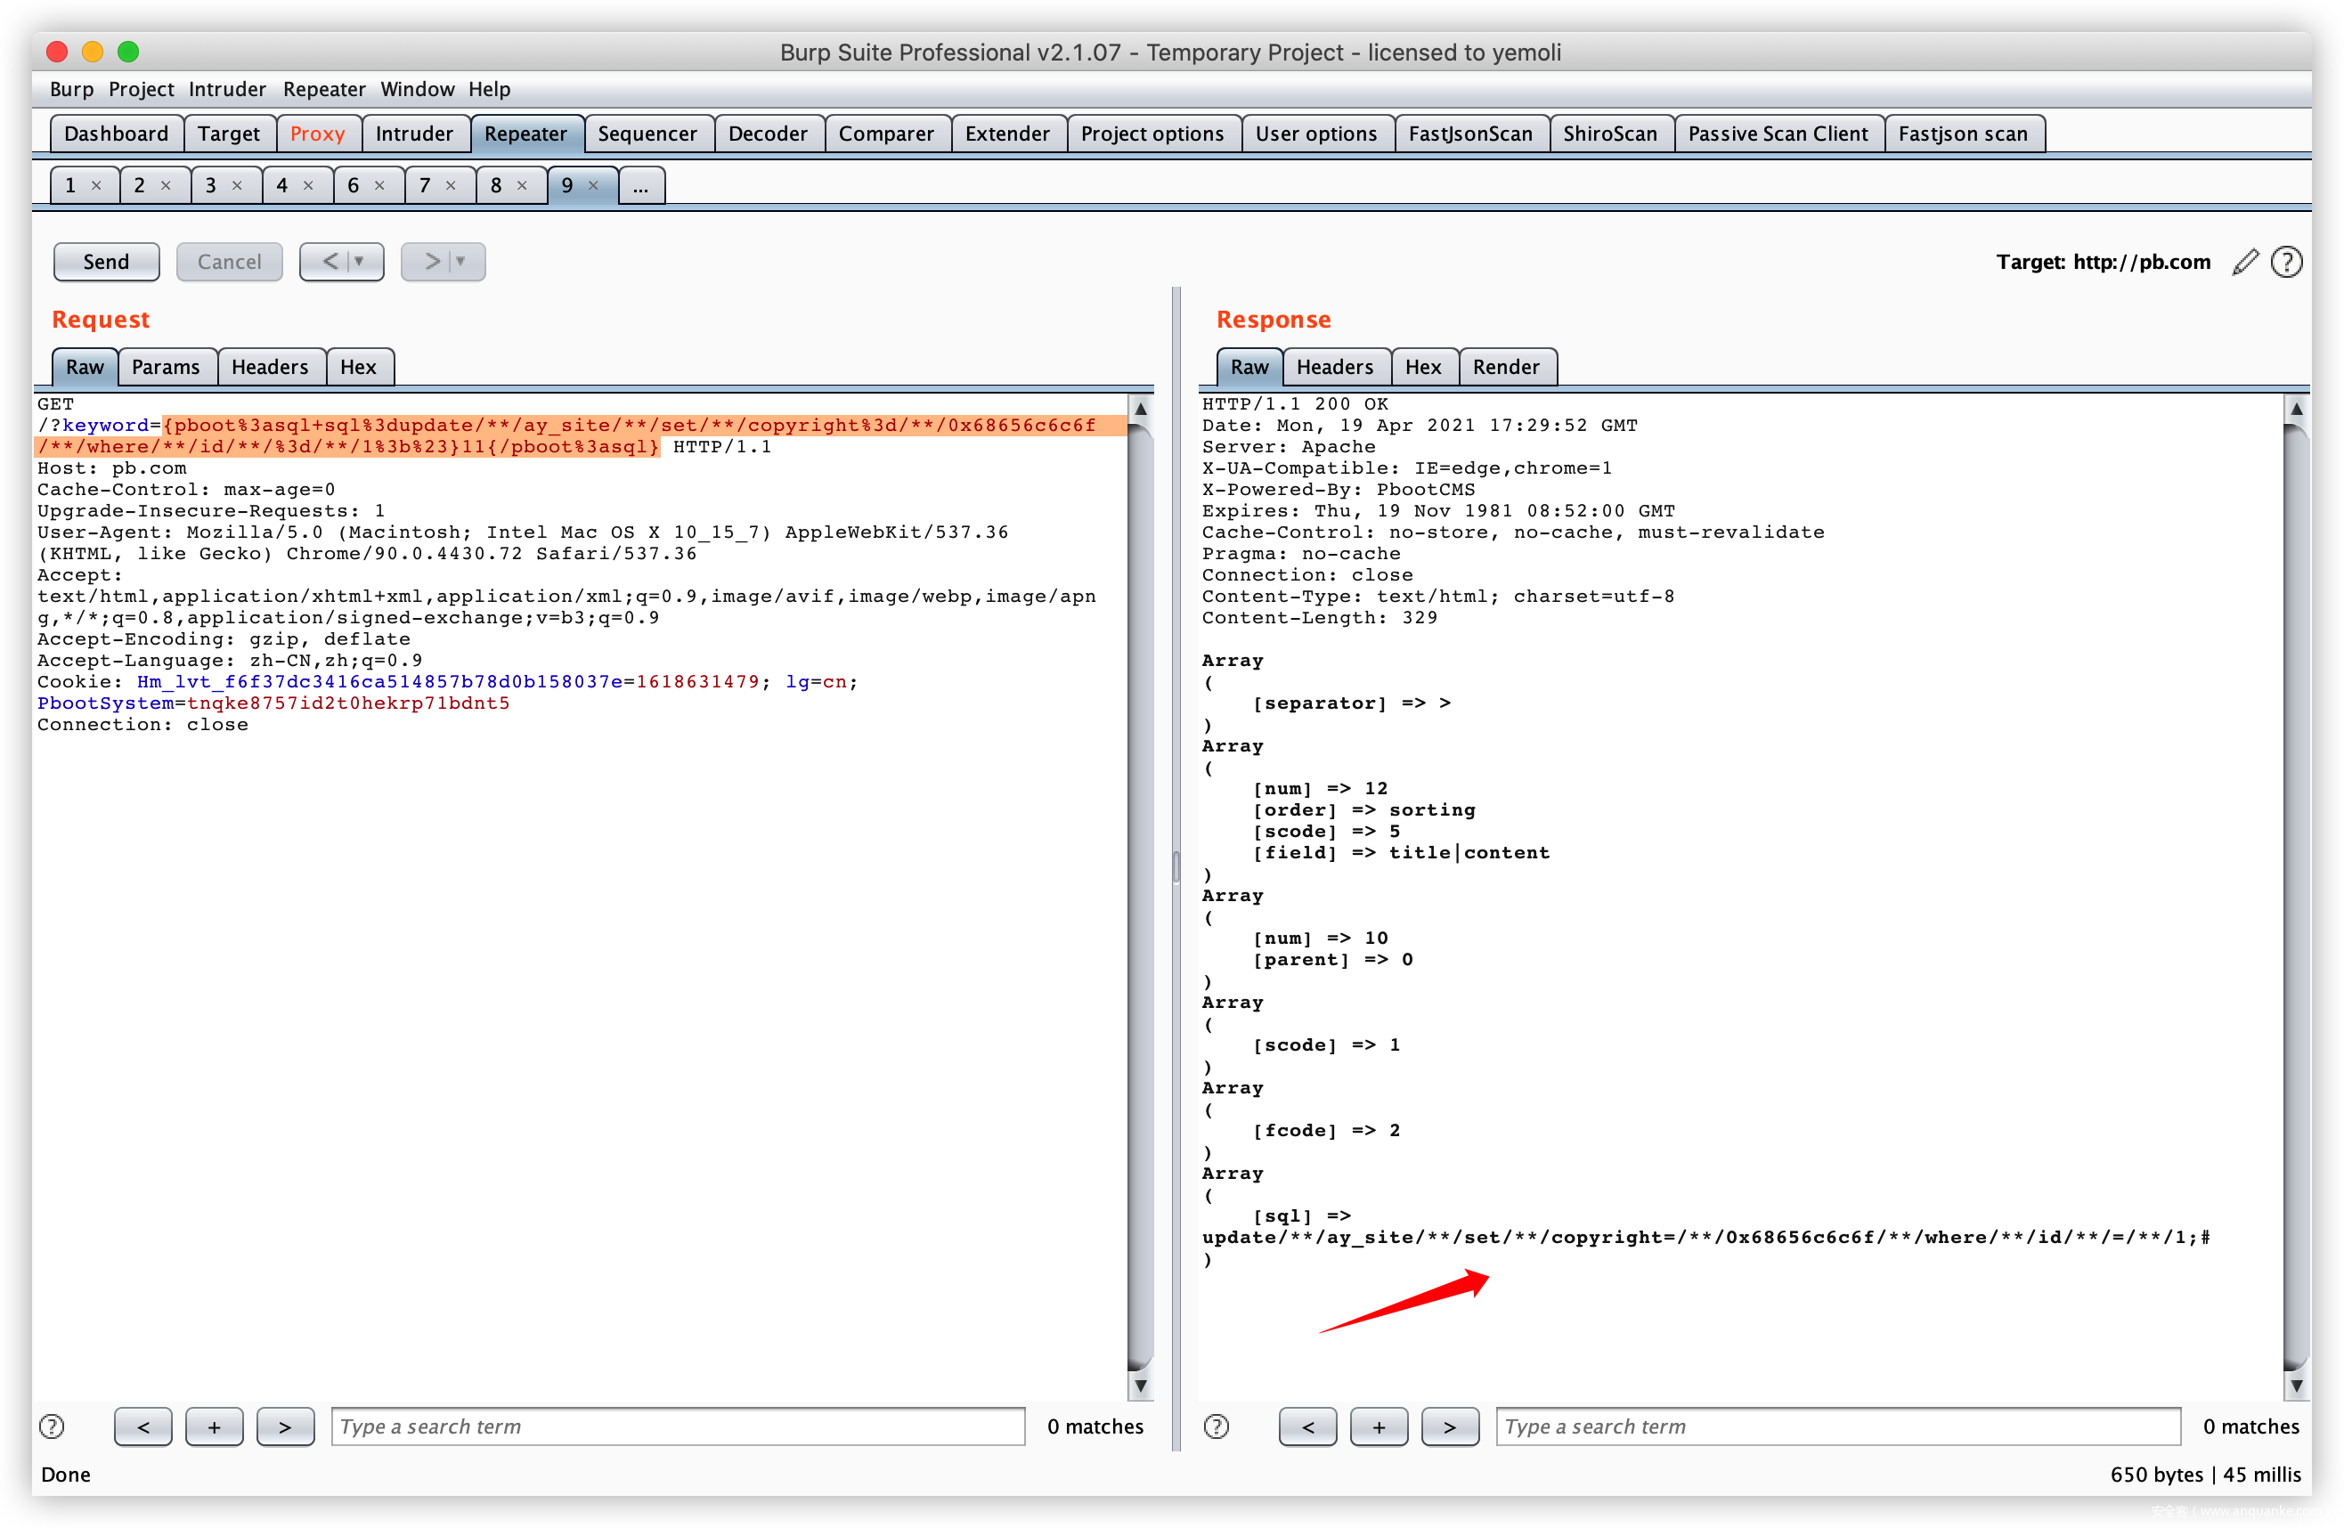Close Repeater tab 9 with its X
Viewport: 2344px width, 1528px height.
click(593, 185)
